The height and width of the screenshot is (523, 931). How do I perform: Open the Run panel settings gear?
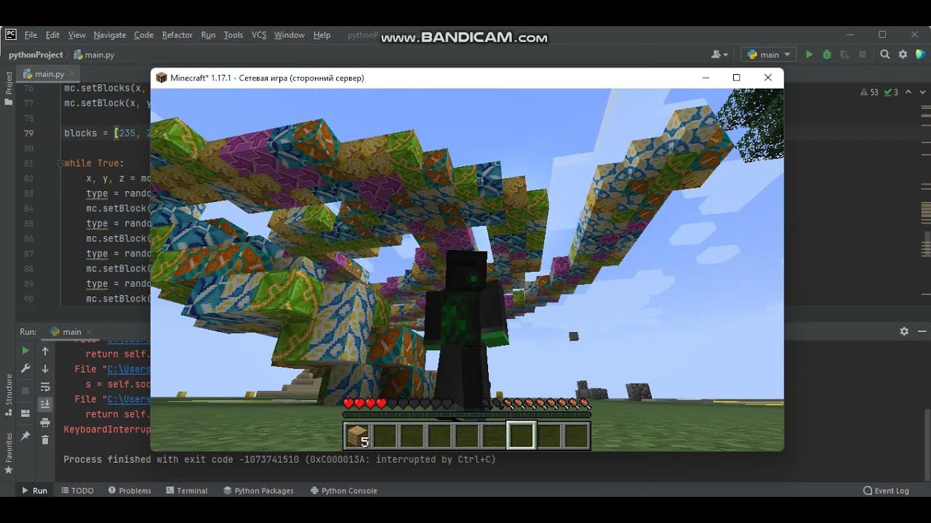(x=904, y=331)
